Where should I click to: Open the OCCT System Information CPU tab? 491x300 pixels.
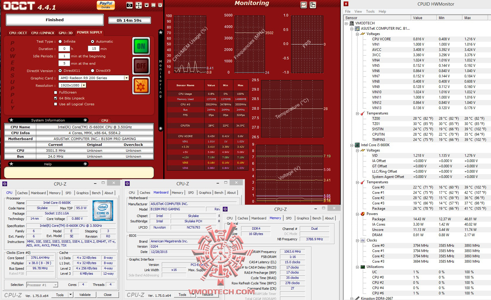point(105,121)
